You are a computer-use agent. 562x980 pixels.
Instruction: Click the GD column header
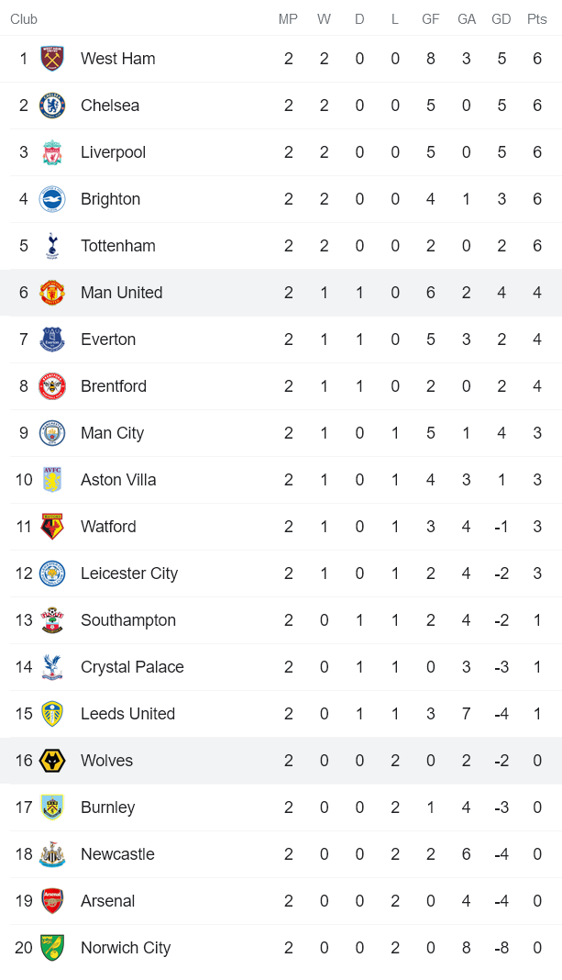click(x=501, y=19)
